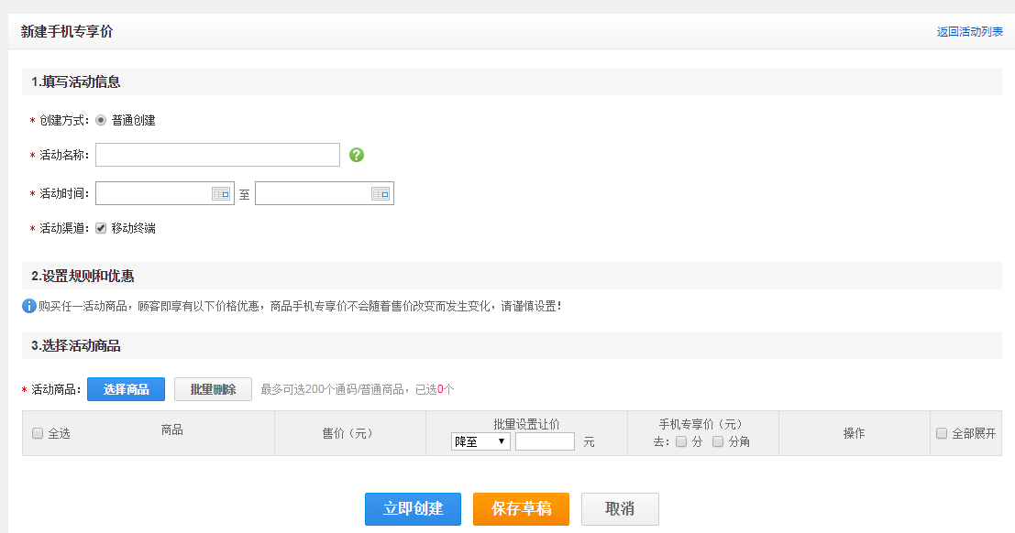Viewport: 1015px width, 533px height.
Task: Check the 全选 checkbox in table header
Action: pos(38,433)
